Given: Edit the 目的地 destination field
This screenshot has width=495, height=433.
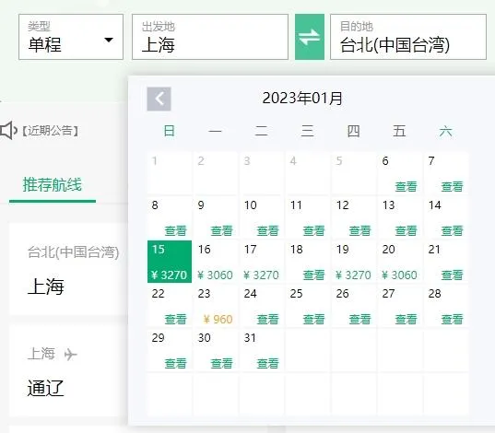Looking at the screenshot, I should pyautogui.click(x=408, y=37).
